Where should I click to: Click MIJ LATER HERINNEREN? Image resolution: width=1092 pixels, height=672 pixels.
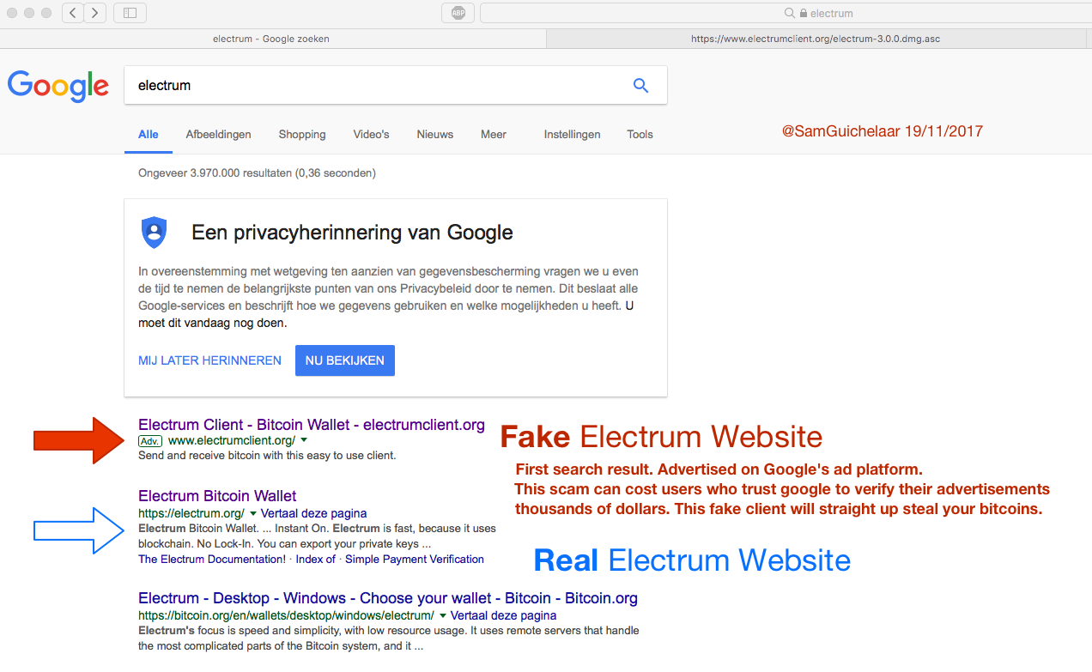209,360
